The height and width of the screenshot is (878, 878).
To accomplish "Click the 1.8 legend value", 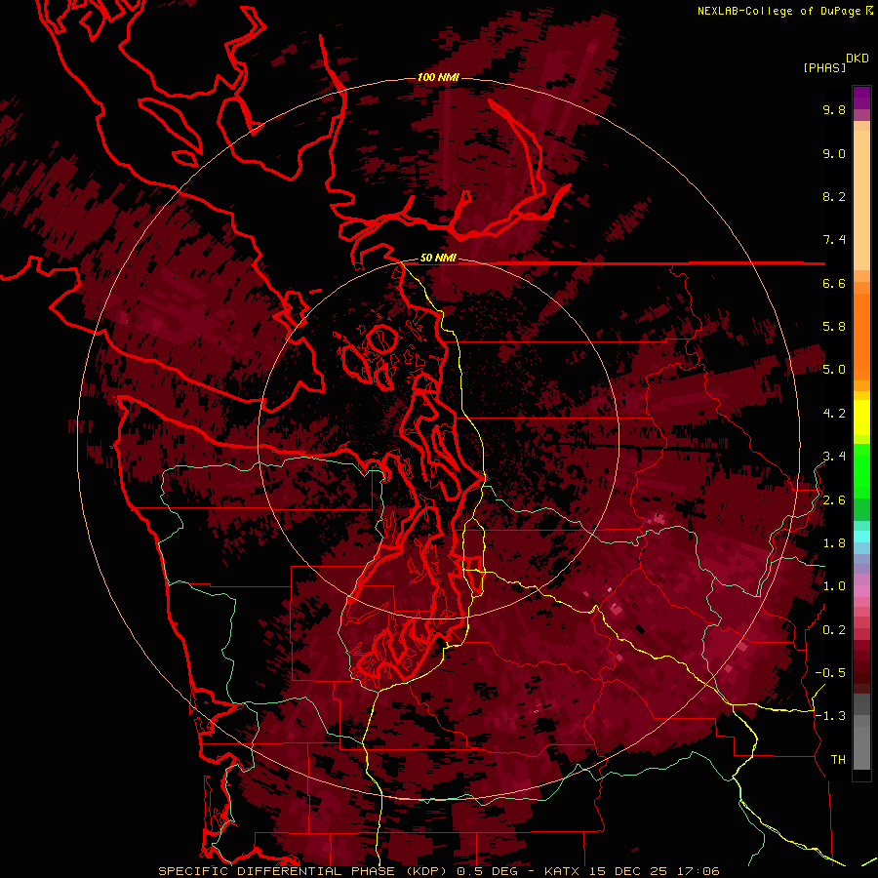I will pos(834,543).
